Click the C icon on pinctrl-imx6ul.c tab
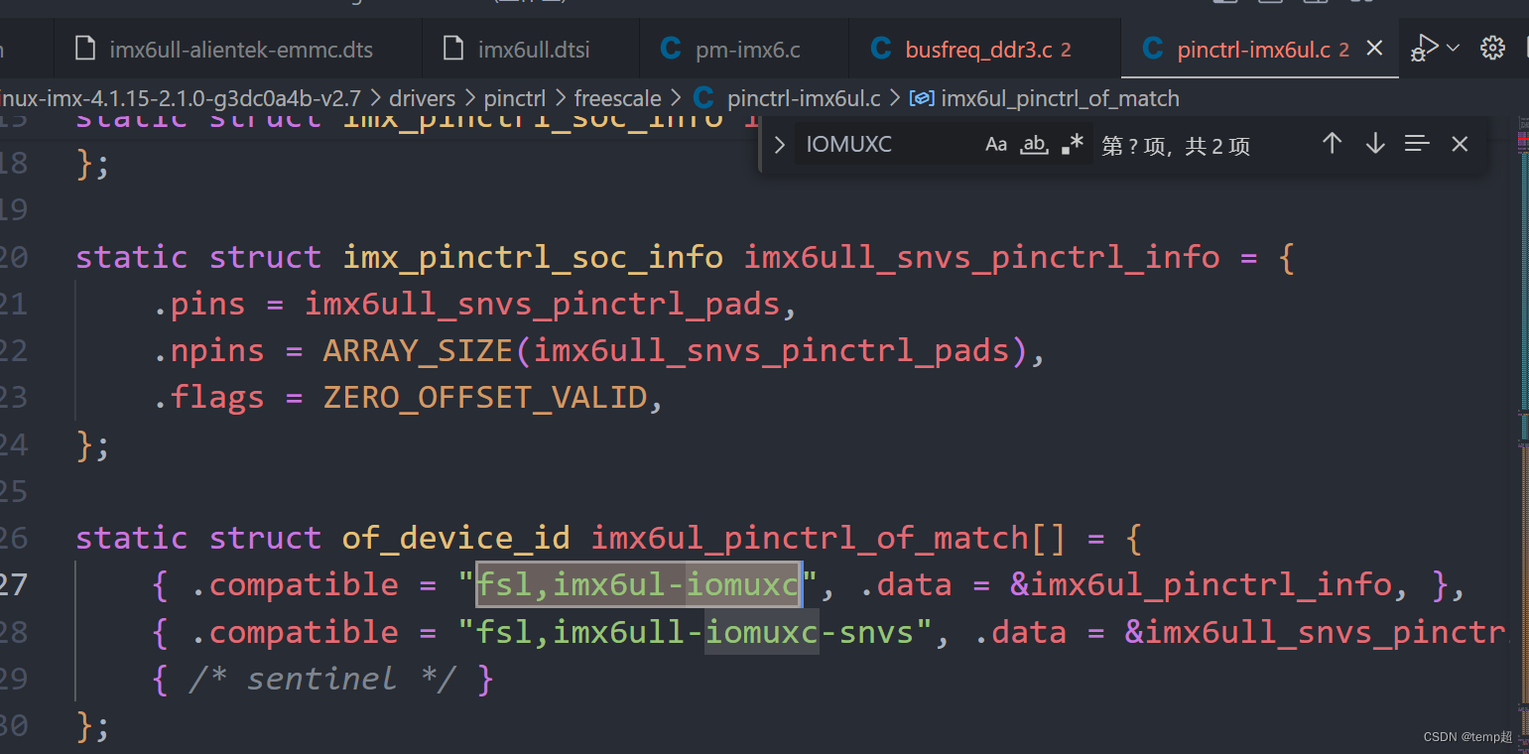Viewport: 1529px width, 754px height. click(x=1152, y=48)
